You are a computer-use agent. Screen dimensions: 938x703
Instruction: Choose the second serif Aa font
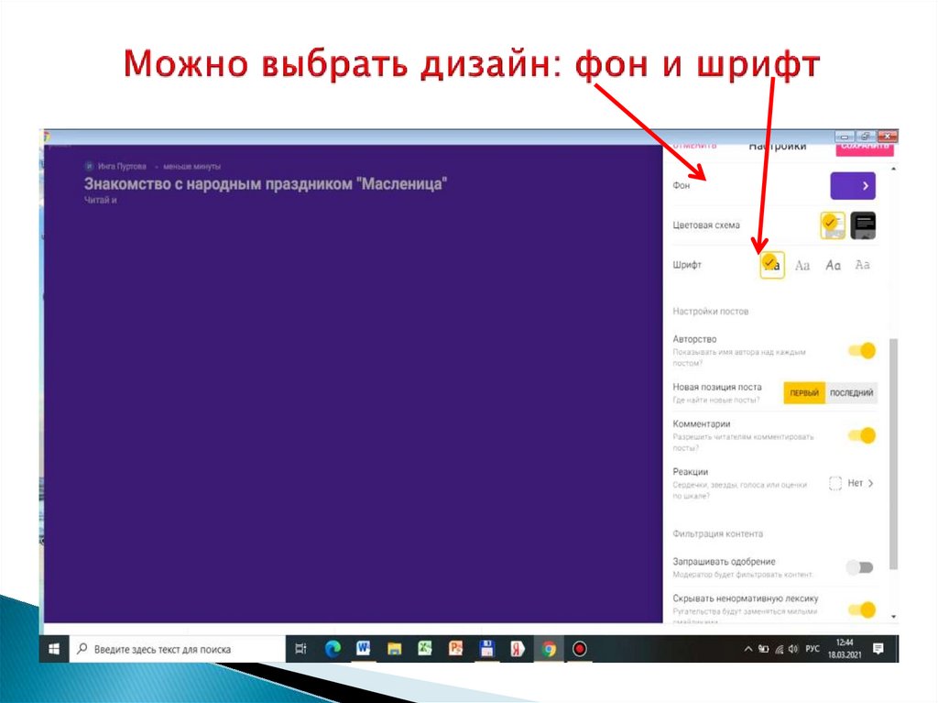tap(802, 265)
